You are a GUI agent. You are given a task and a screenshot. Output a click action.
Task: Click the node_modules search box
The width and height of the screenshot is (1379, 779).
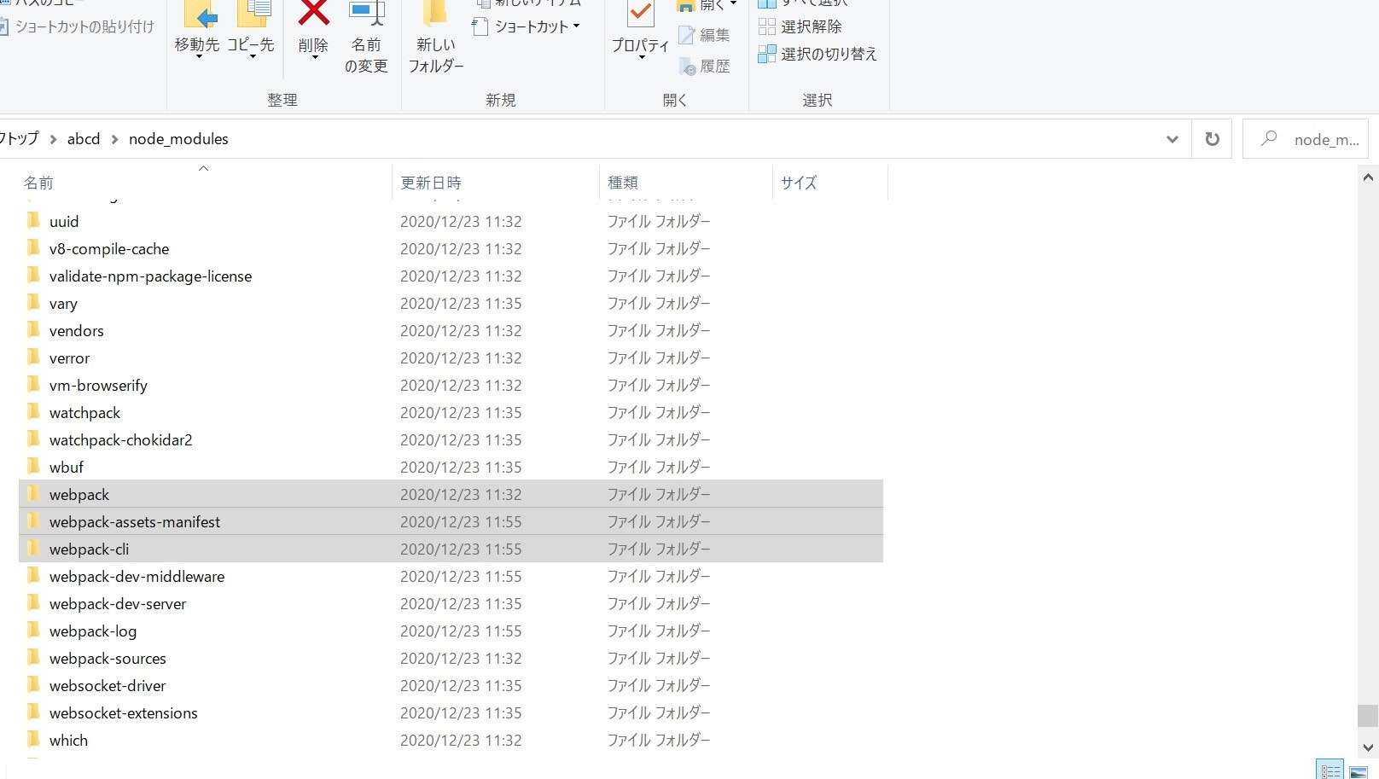[1306, 139]
